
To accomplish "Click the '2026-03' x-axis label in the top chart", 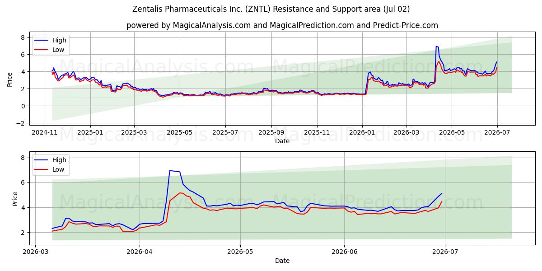I will [x=406, y=133].
